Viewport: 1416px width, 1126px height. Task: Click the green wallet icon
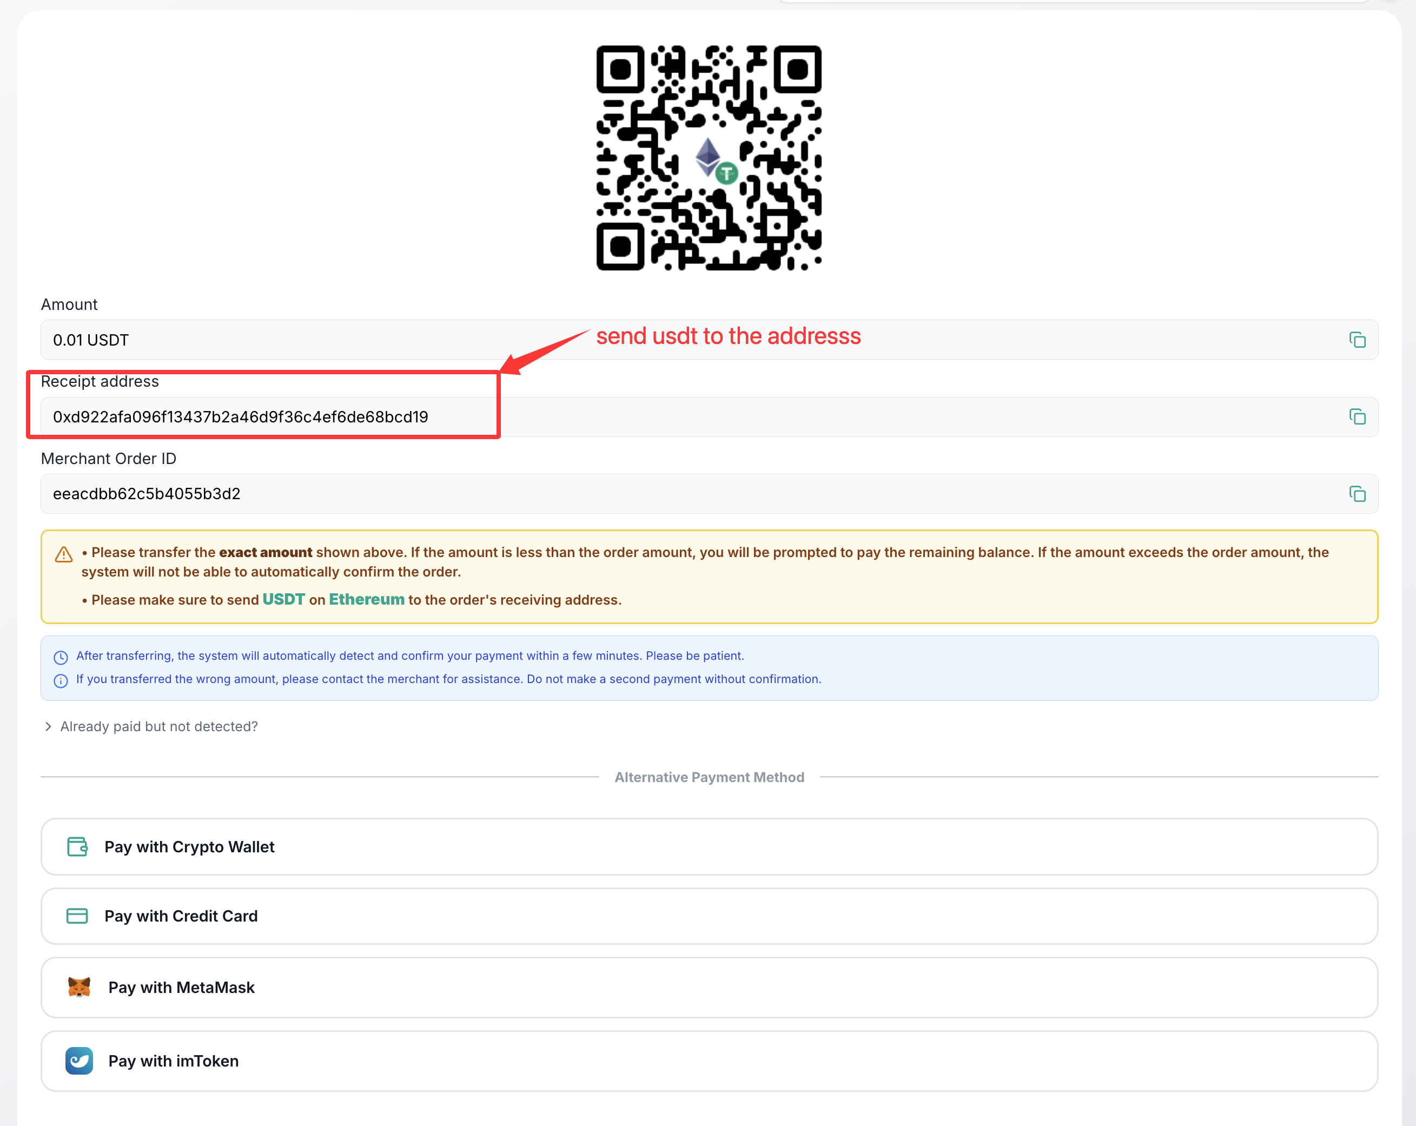77,846
